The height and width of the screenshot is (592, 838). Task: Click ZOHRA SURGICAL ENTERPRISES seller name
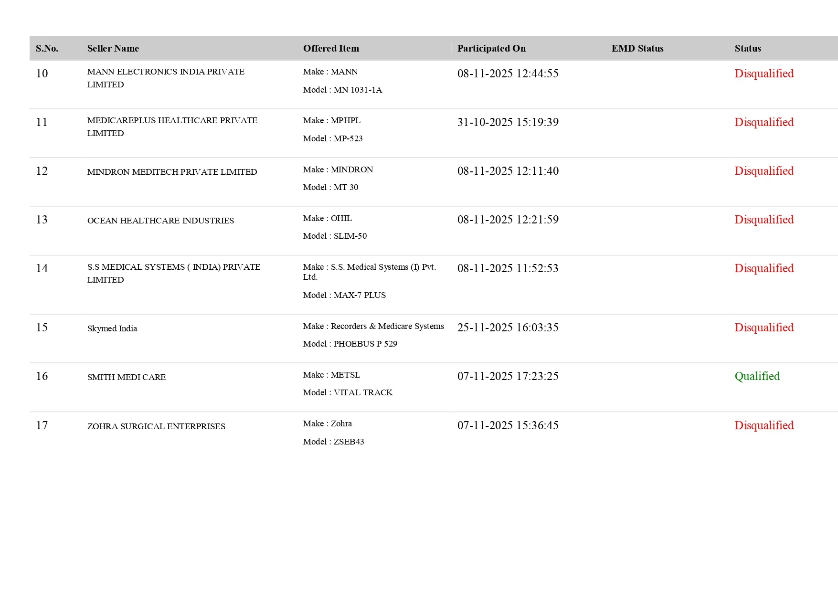156,426
